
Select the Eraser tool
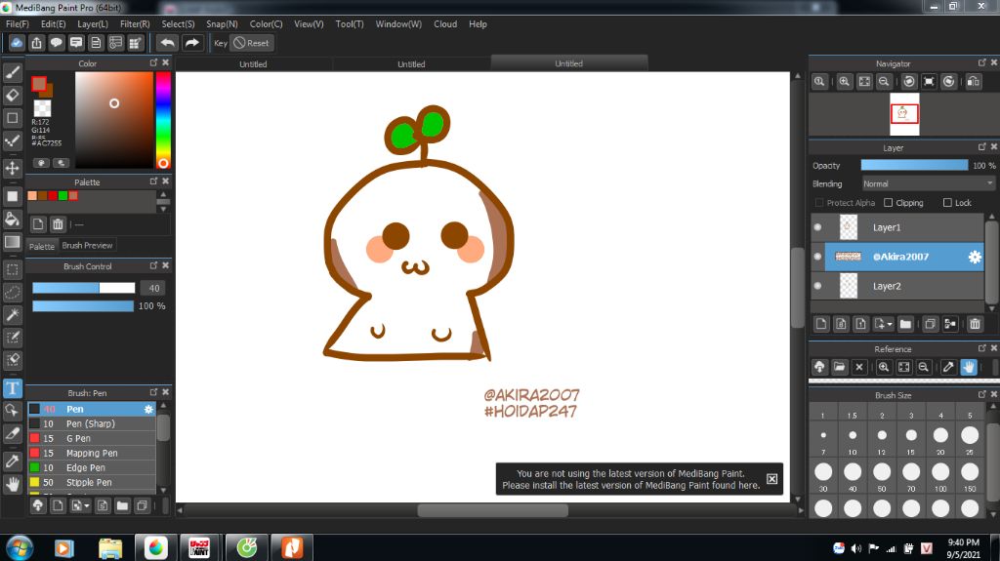[12, 96]
